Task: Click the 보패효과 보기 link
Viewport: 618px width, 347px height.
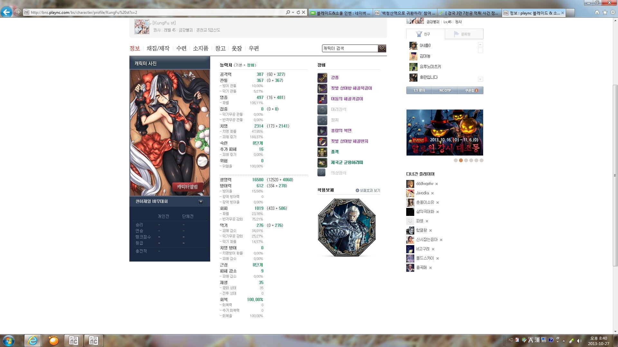Action: [x=370, y=191]
